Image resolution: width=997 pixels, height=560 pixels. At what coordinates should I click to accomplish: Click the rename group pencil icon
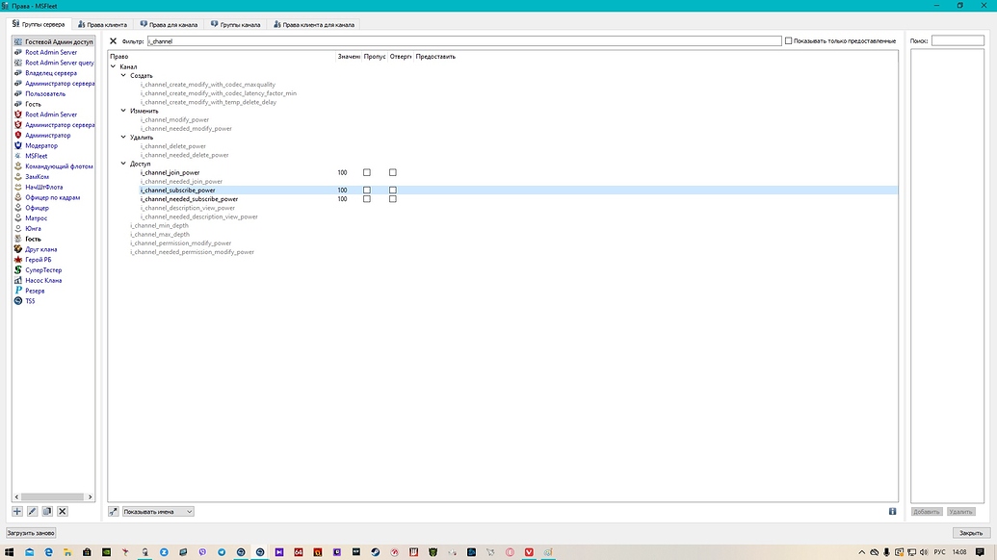(32, 511)
